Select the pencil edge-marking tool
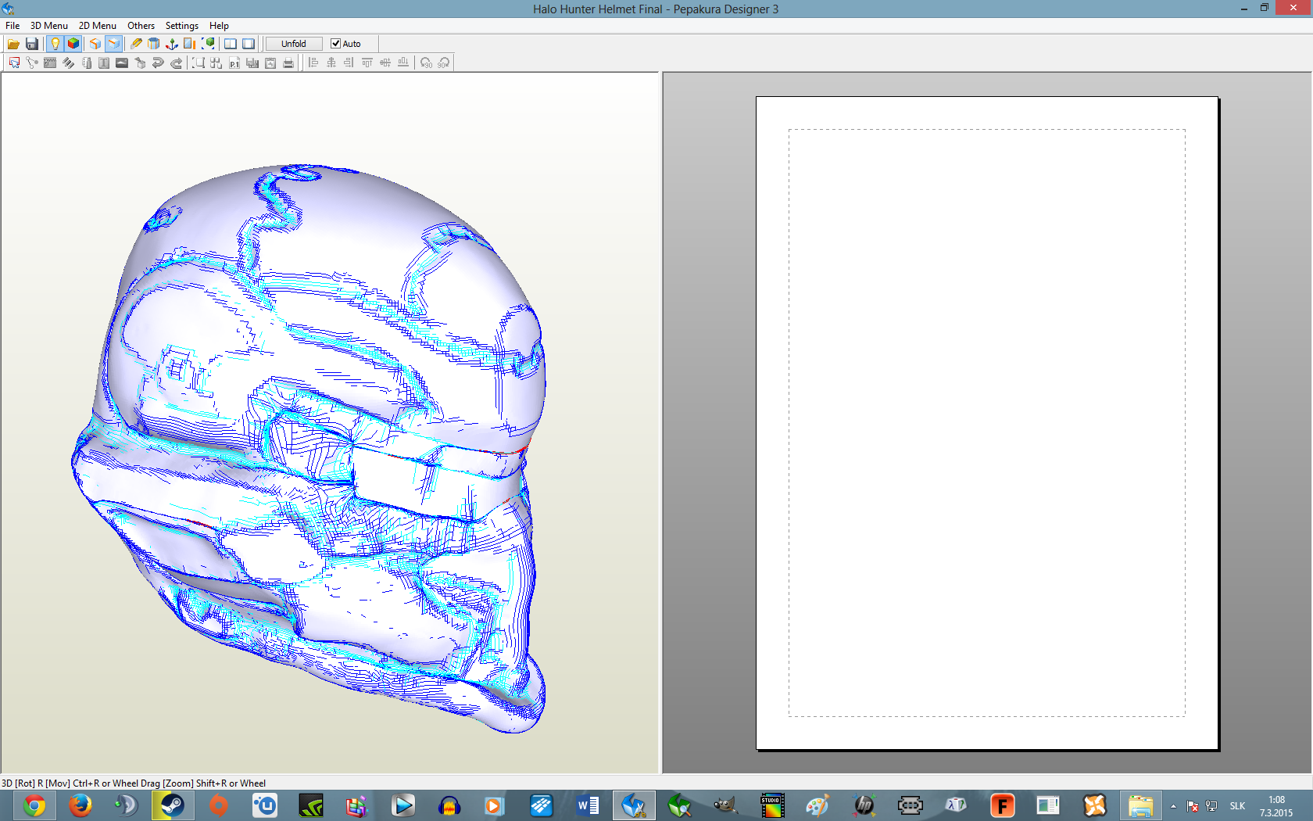This screenshot has width=1313, height=821. pyautogui.click(x=136, y=44)
